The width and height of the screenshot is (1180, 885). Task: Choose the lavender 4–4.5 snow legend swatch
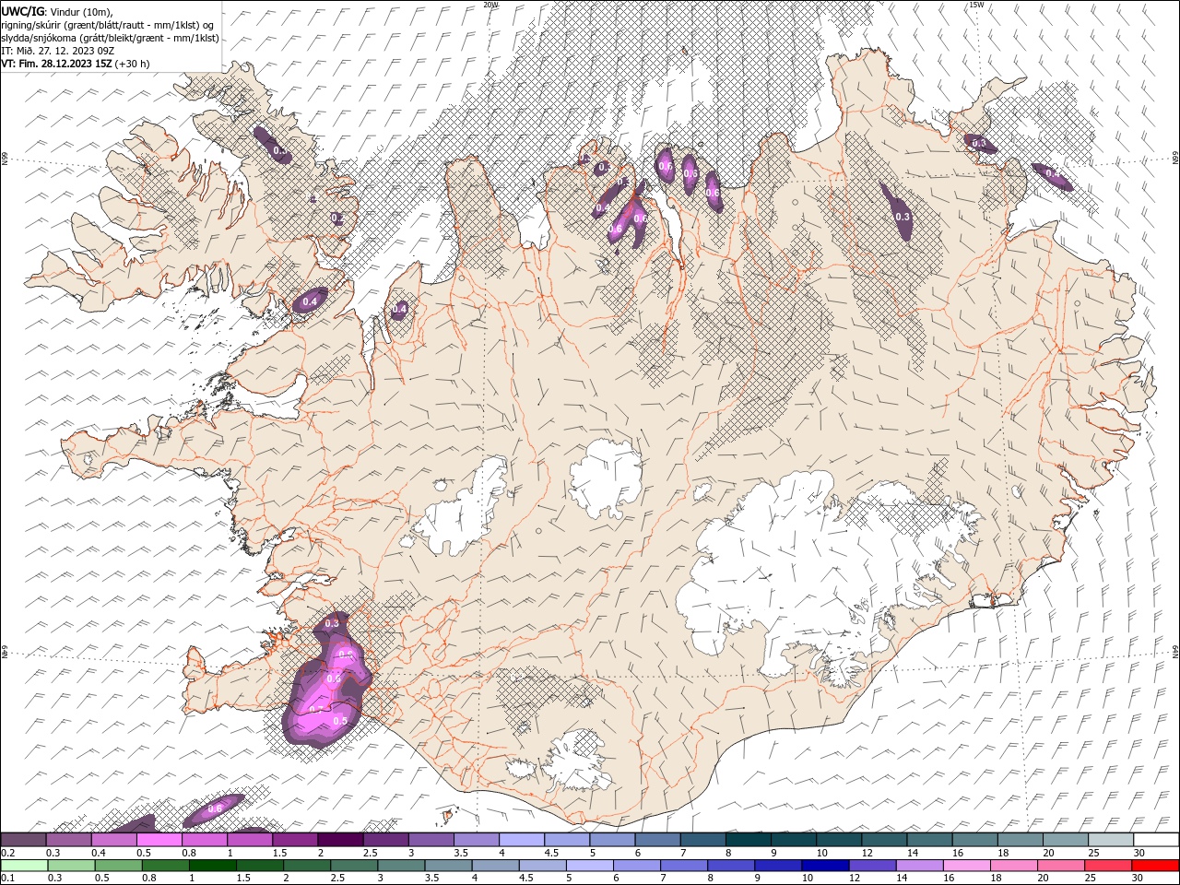point(521,840)
